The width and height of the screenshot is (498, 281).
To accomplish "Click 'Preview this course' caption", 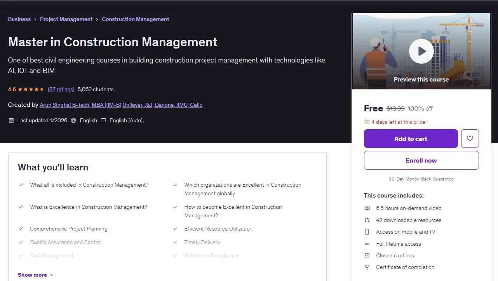I will pos(421,79).
